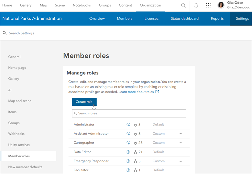
Task: View members icon for Data Editor
Action: click(135, 152)
